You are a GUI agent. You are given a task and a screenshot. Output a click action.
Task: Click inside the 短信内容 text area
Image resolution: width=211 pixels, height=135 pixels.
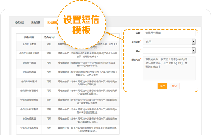pyautogui.click(x=169, y=68)
